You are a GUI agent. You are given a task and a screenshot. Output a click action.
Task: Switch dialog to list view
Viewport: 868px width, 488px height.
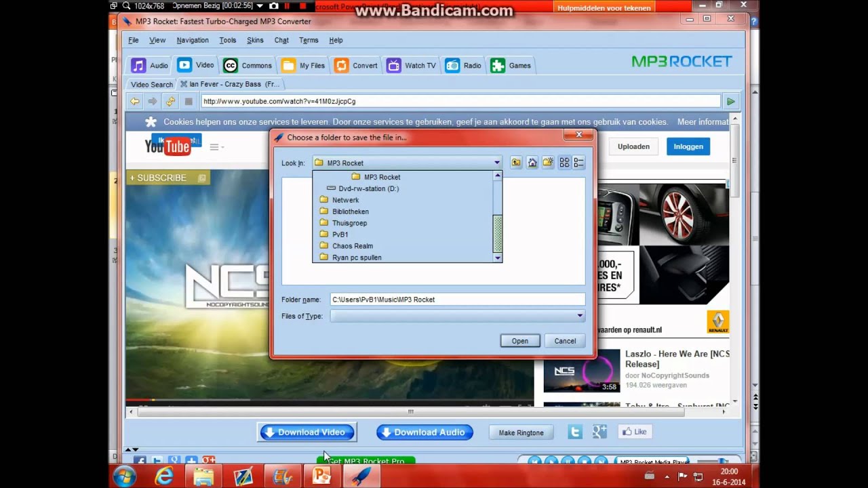564,163
